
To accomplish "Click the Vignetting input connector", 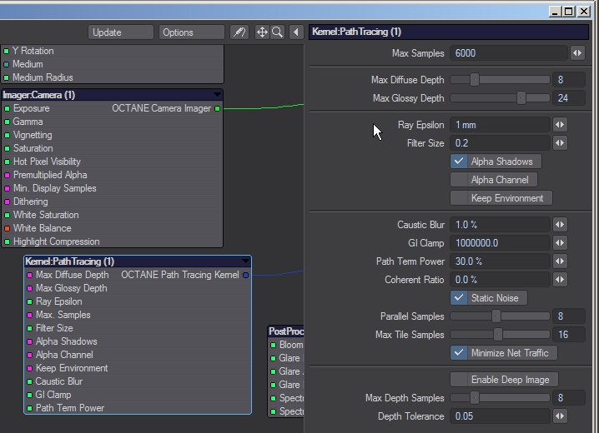I will pos(8,135).
